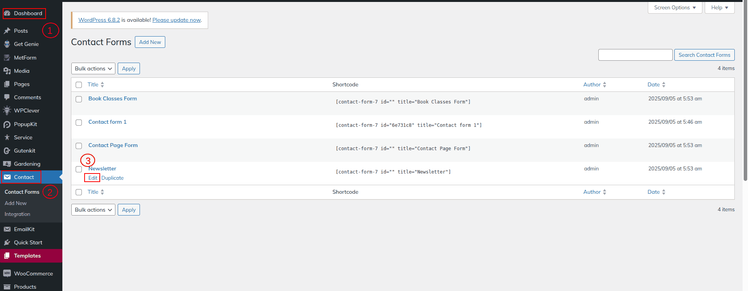The width and height of the screenshot is (748, 291).
Task: Click the PopupKit icon
Action: [x=7, y=124]
